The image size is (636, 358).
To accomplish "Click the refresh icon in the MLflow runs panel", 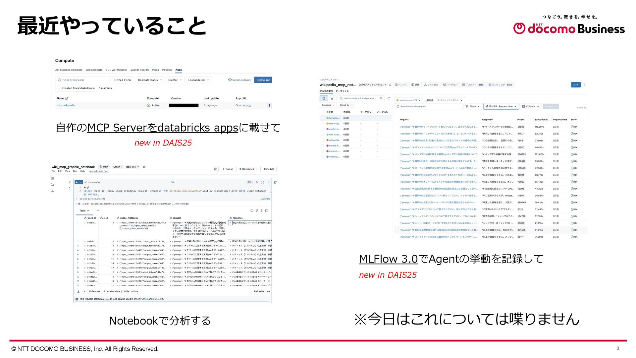I will click(389, 98).
